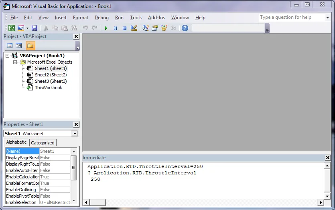The width and height of the screenshot is (335, 210).
Task: Switch to the Categorized properties tab
Action: [x=43, y=143]
